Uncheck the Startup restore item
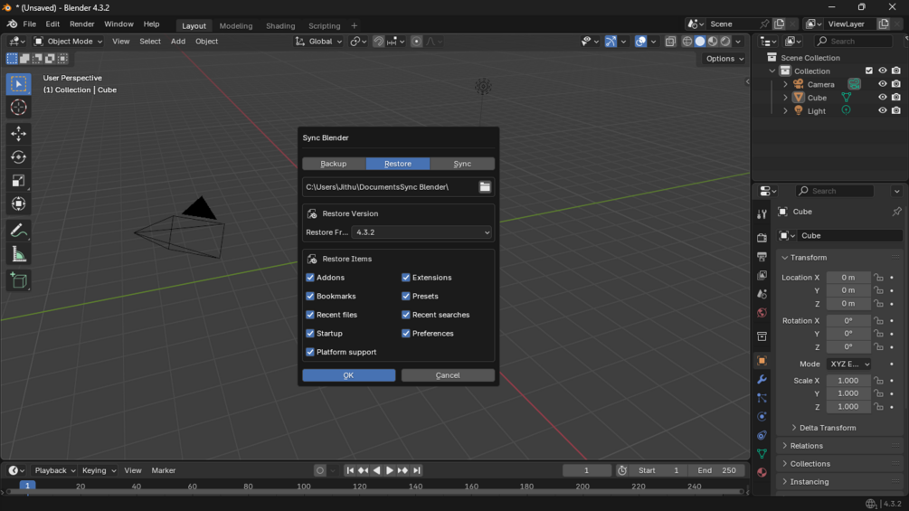This screenshot has height=511, width=909. 310,333
